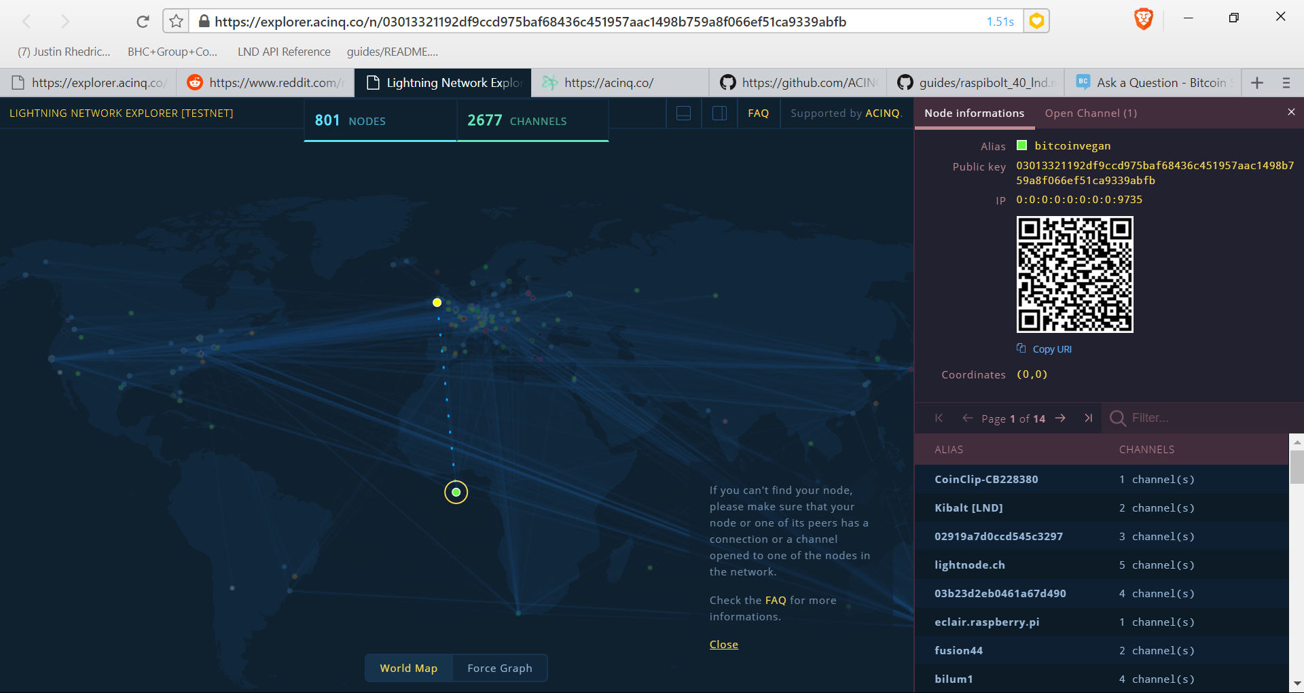
Task: Open the FAQ link in top bar
Action: coord(758,113)
